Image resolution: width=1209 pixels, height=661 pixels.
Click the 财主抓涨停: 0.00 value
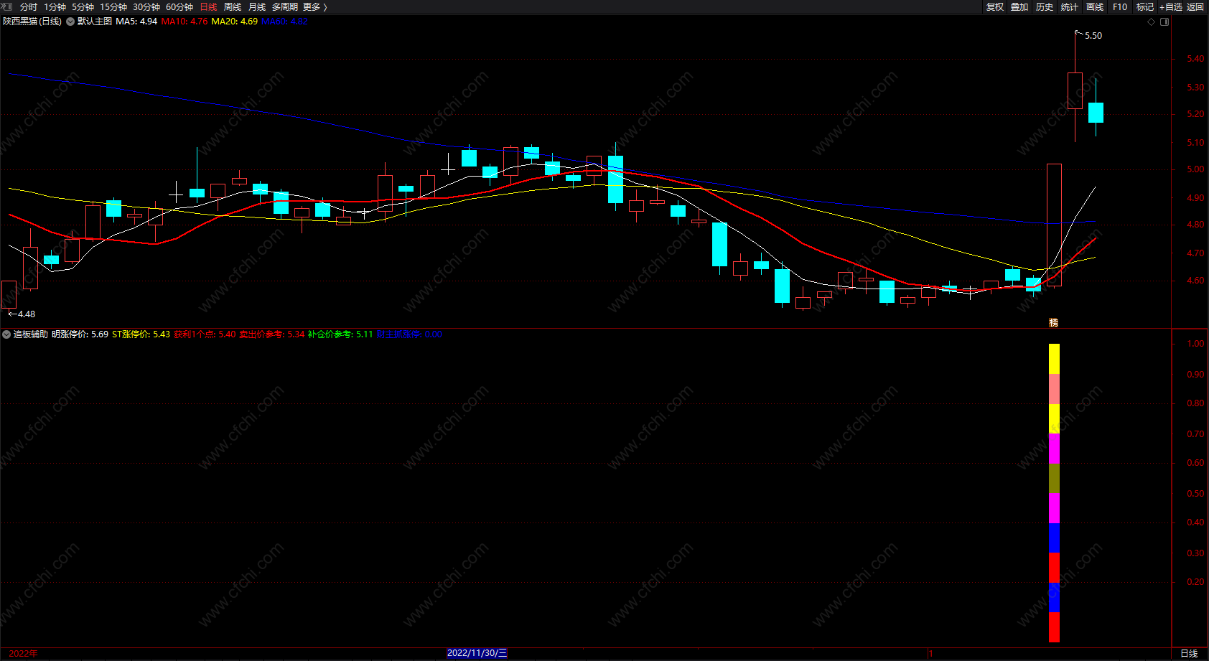[409, 334]
